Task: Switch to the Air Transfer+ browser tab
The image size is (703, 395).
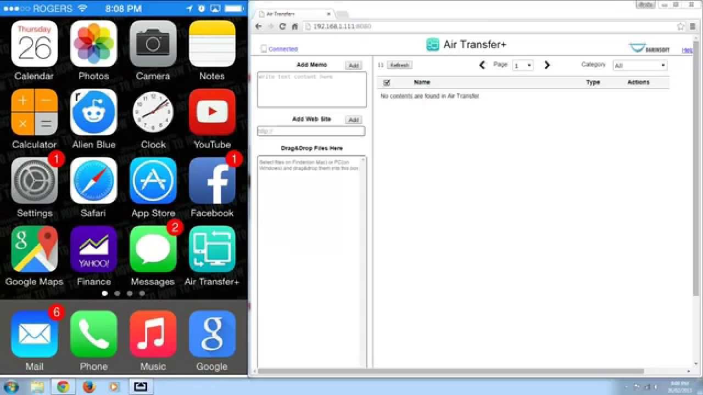Action: click(293, 14)
